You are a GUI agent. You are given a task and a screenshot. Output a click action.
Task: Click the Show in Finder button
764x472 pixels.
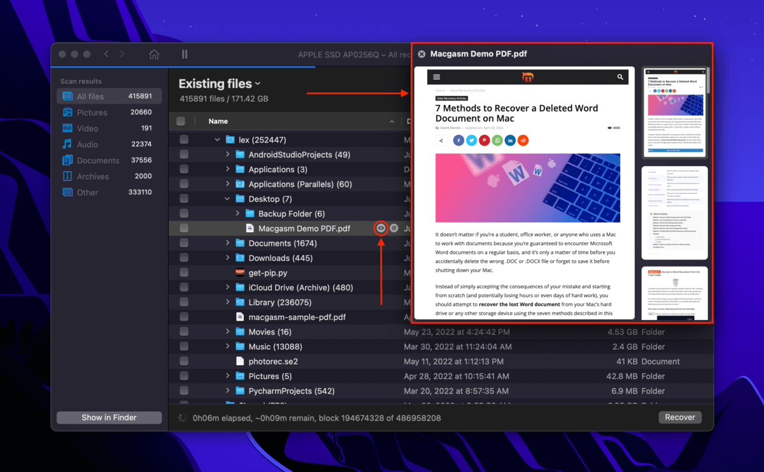coord(110,418)
